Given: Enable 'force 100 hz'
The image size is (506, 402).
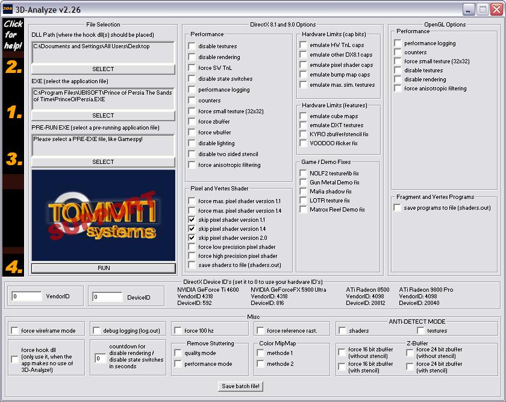Looking at the screenshot, I should (178, 330).
